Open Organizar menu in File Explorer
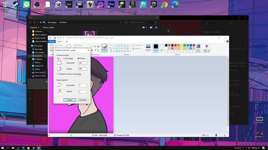The height and width of the screenshot is (150, 268). point(34,27)
